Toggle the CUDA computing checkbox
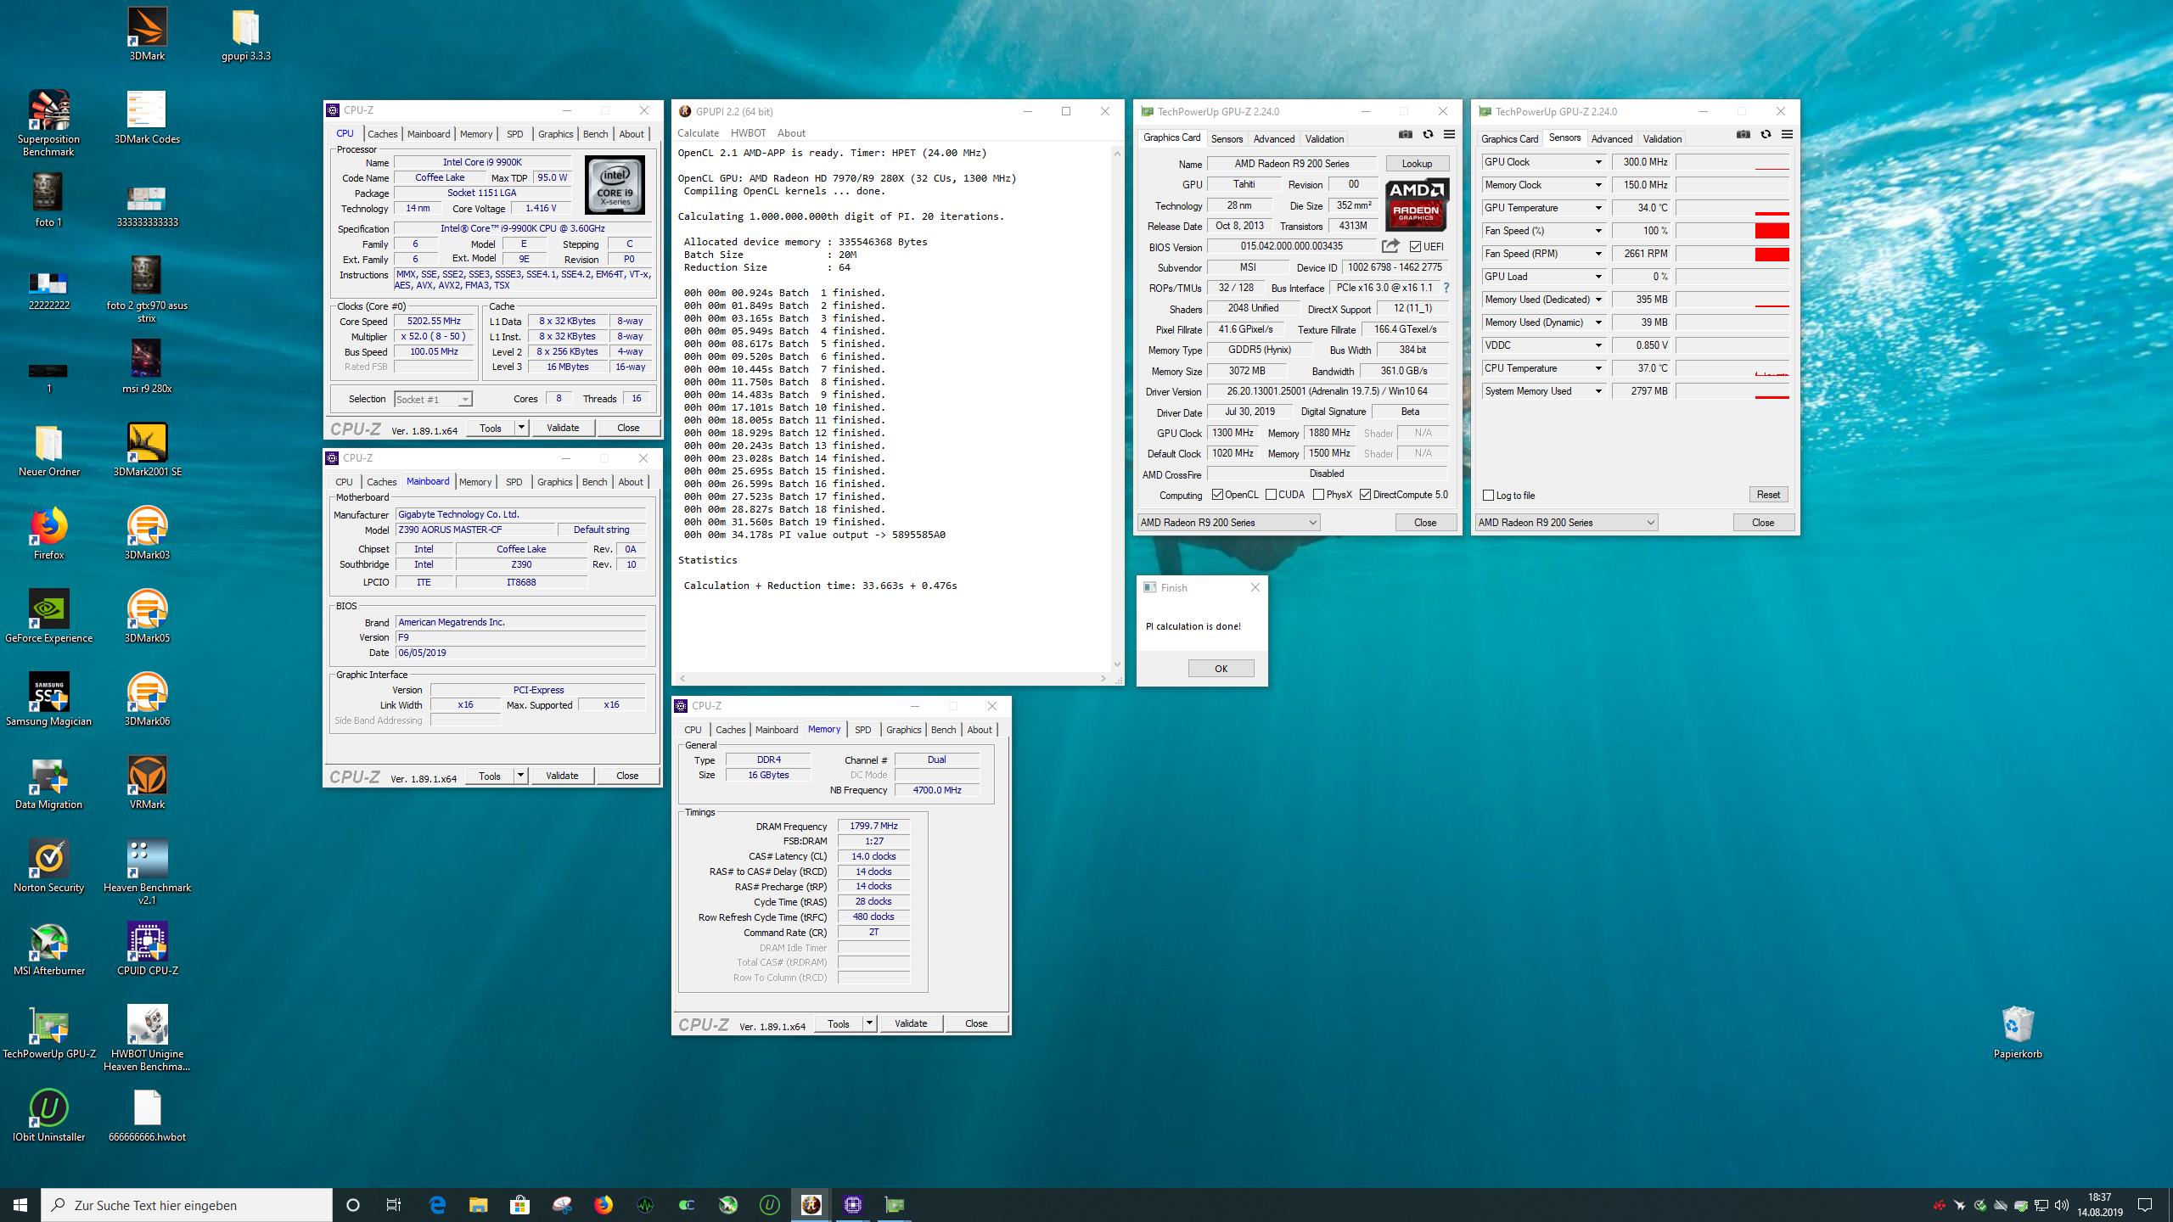2173x1222 pixels. tap(1271, 495)
